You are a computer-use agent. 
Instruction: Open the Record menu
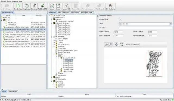pyautogui.click(x=3, y=1)
